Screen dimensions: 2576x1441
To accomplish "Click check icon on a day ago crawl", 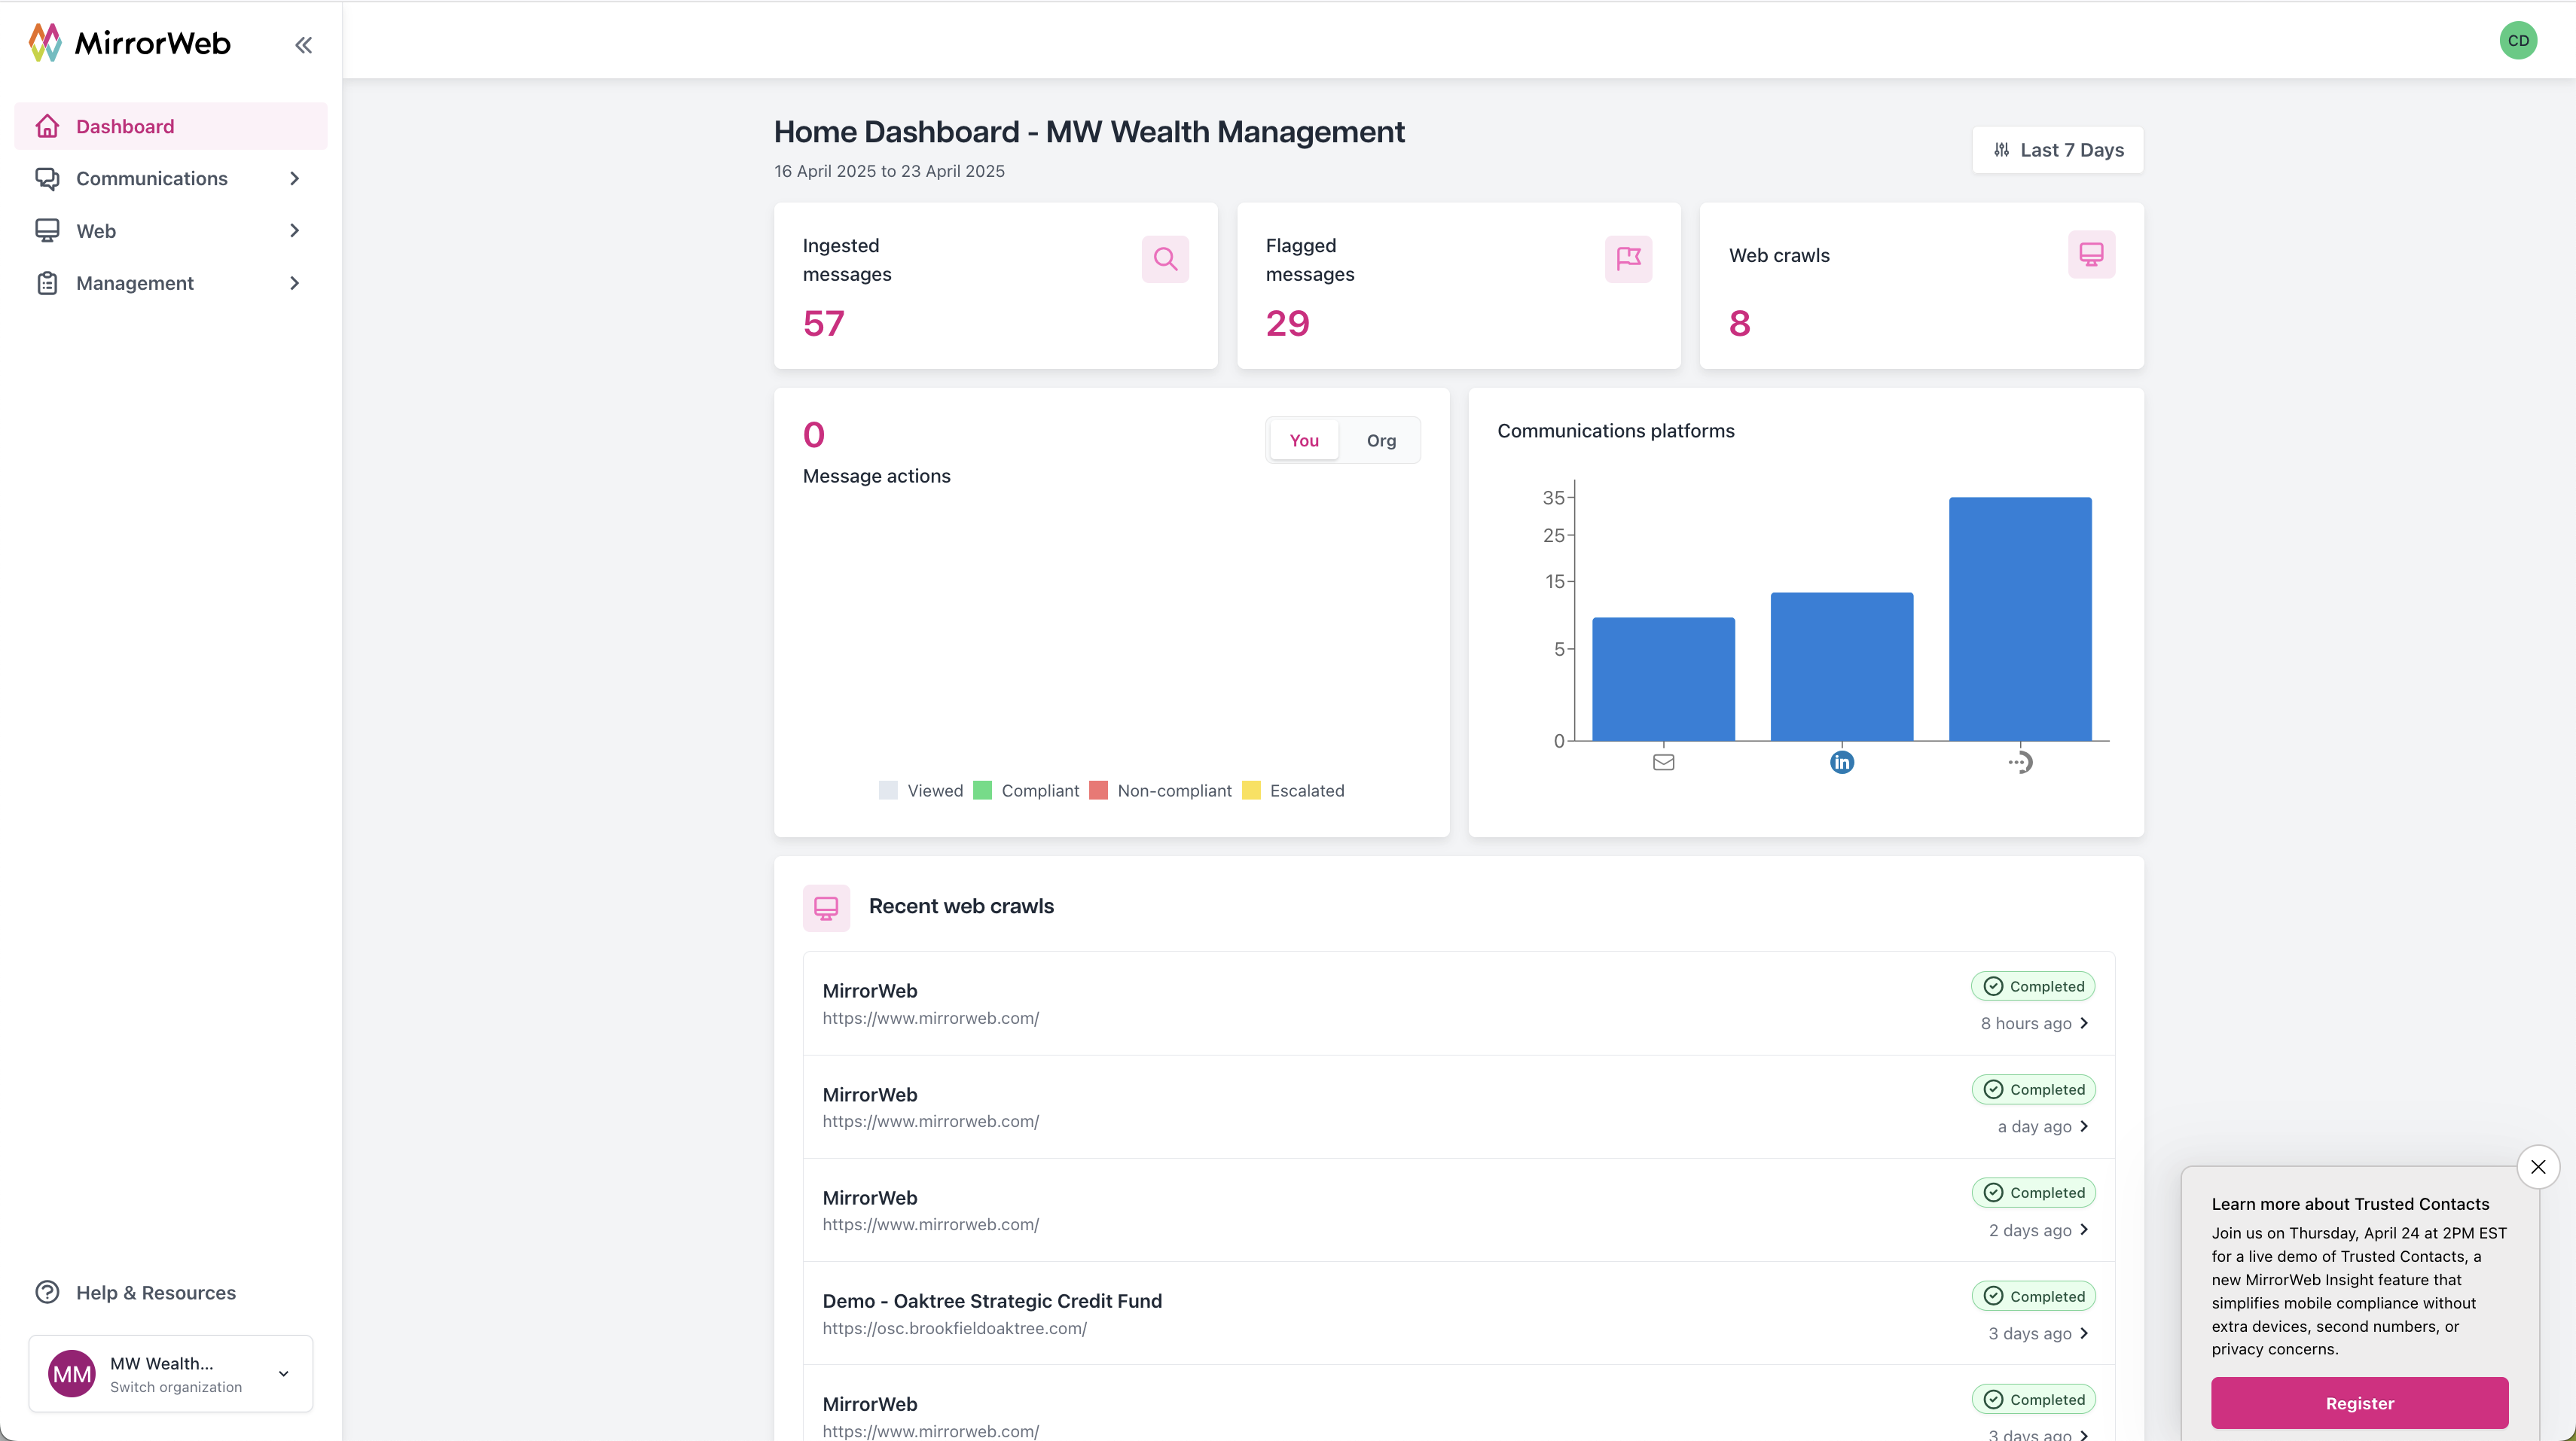I will coord(1993,1089).
